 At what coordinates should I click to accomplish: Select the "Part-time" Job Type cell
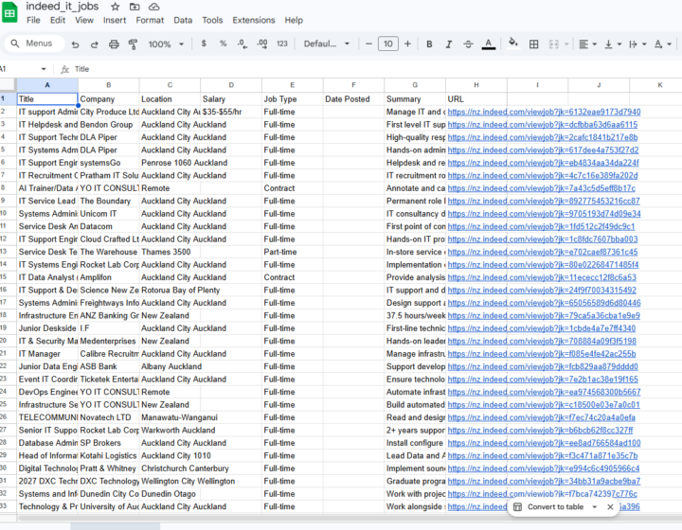coord(293,252)
